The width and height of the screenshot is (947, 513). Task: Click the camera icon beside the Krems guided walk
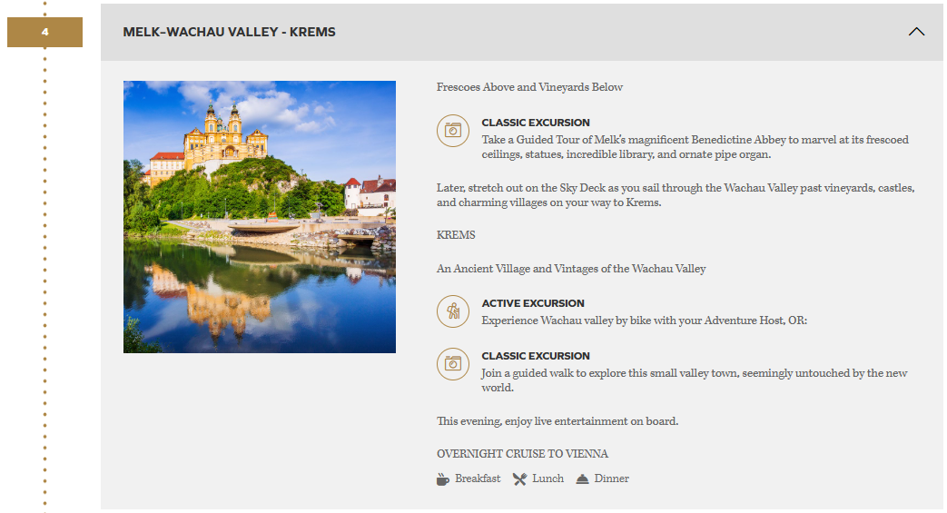[452, 364]
